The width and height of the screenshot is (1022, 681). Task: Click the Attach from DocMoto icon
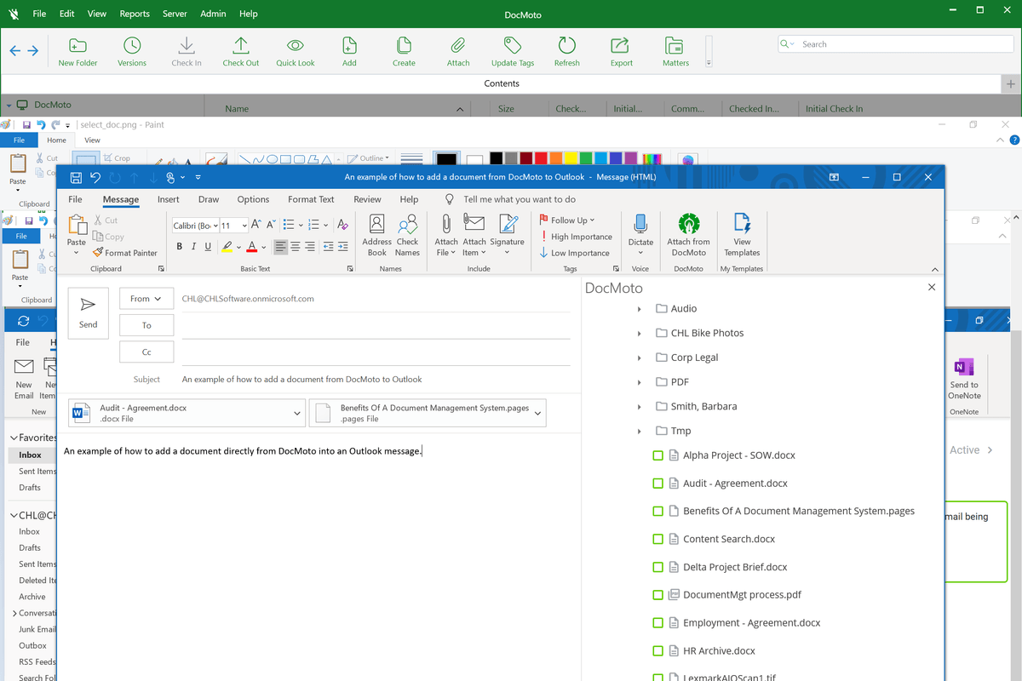coord(688,225)
